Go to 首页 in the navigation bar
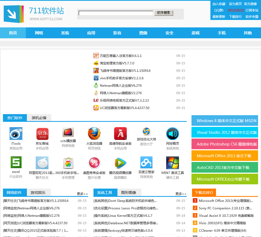 (x=13, y=33)
